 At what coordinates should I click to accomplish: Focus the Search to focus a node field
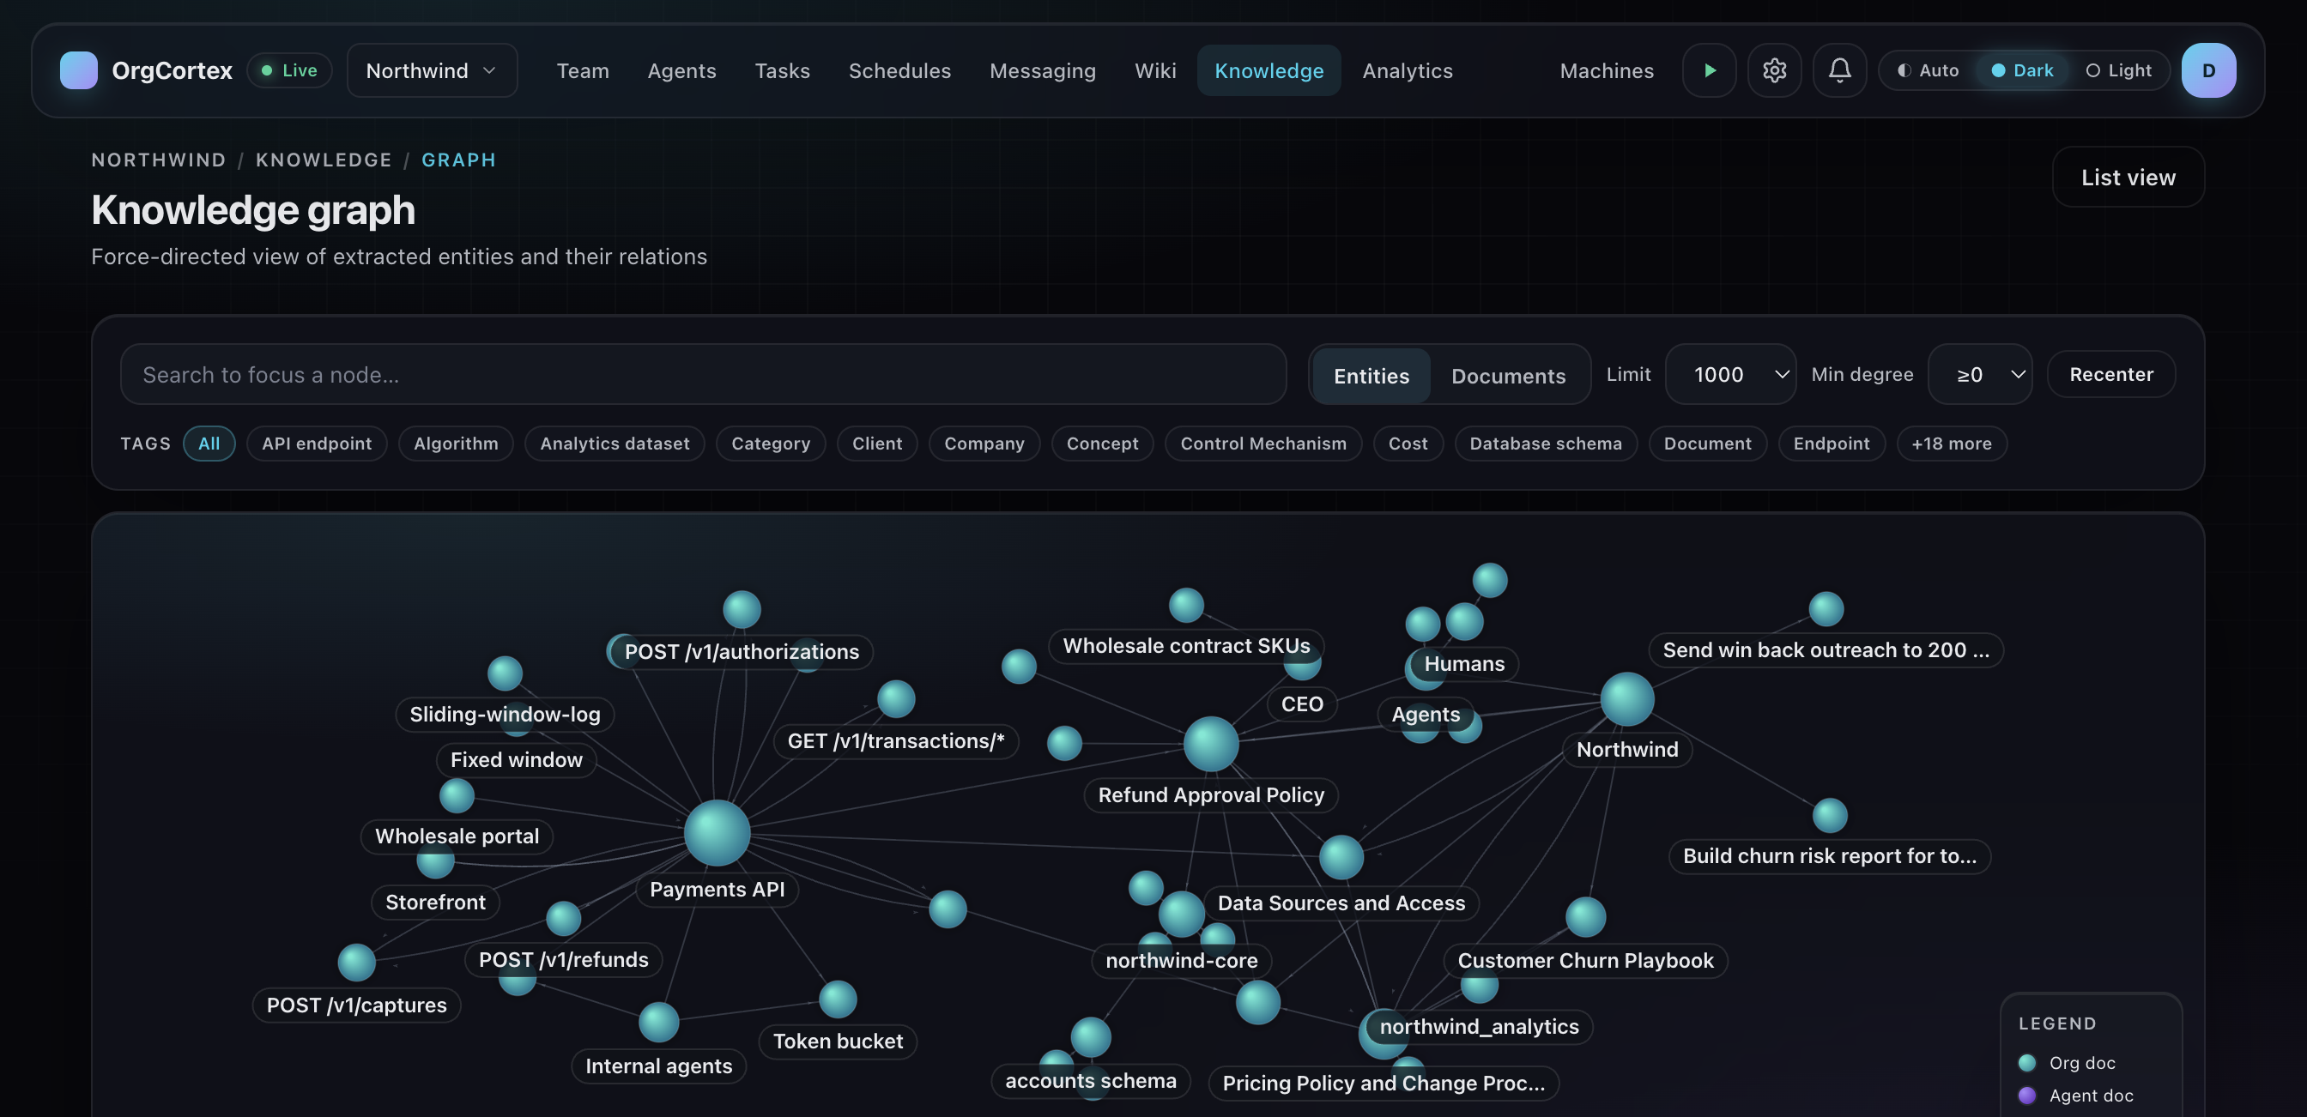pos(703,374)
